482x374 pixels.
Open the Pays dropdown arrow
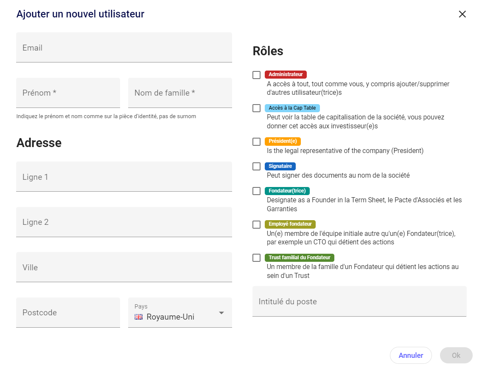[221, 313]
